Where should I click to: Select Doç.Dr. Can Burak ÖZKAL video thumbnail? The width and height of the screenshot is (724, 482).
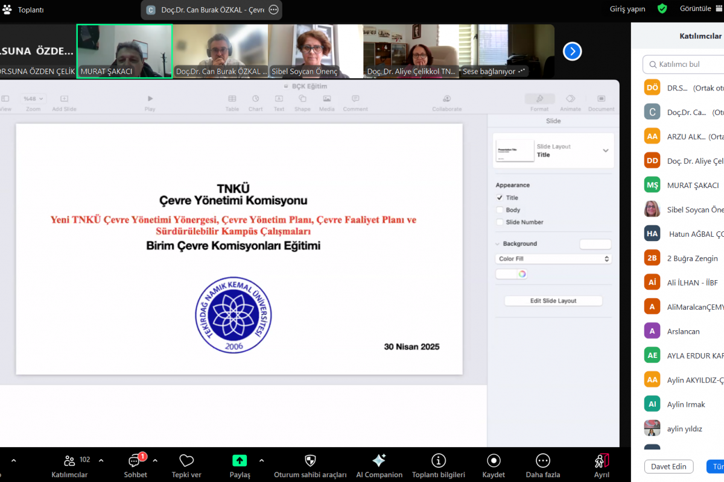220,51
